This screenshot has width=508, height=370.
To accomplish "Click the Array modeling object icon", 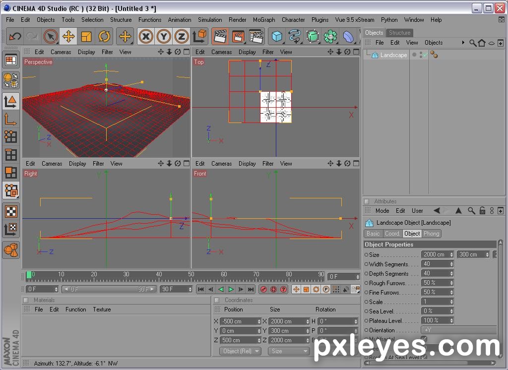I will click(x=330, y=36).
